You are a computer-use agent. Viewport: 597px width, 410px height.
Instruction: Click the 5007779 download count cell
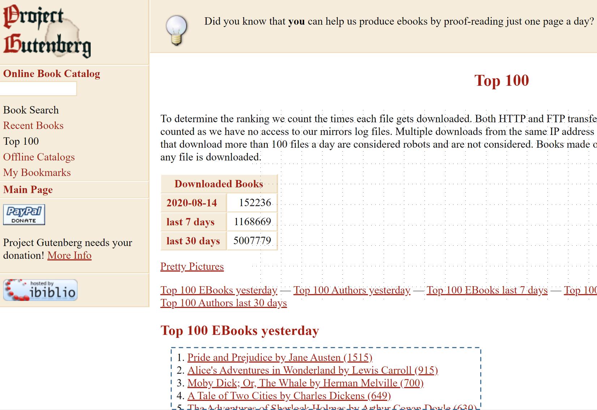[252, 241]
